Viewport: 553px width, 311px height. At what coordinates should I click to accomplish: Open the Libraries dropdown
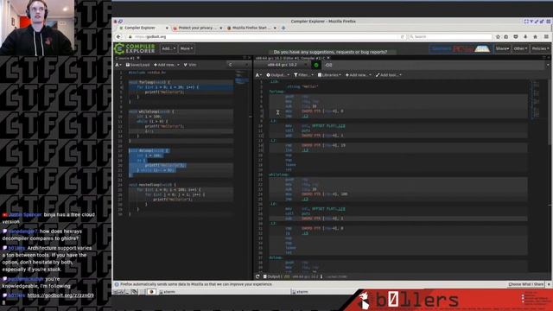tap(329, 75)
